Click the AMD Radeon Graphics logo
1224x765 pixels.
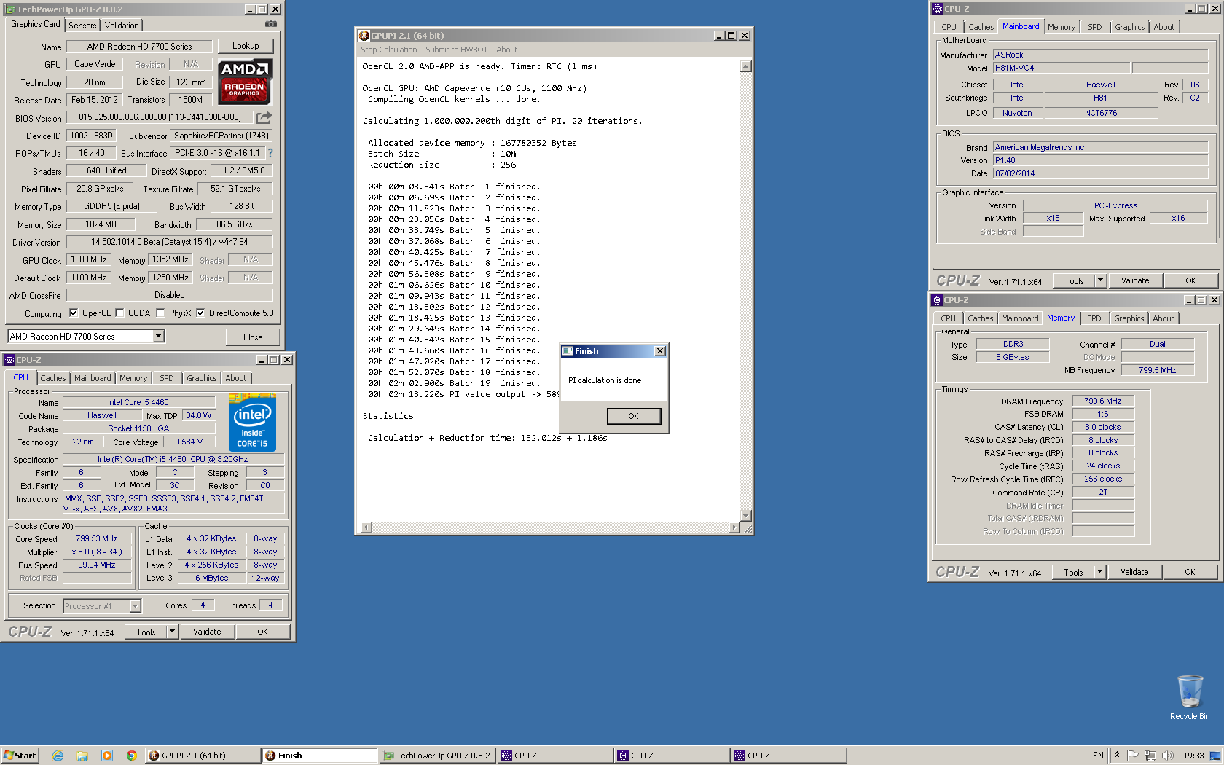(x=246, y=82)
